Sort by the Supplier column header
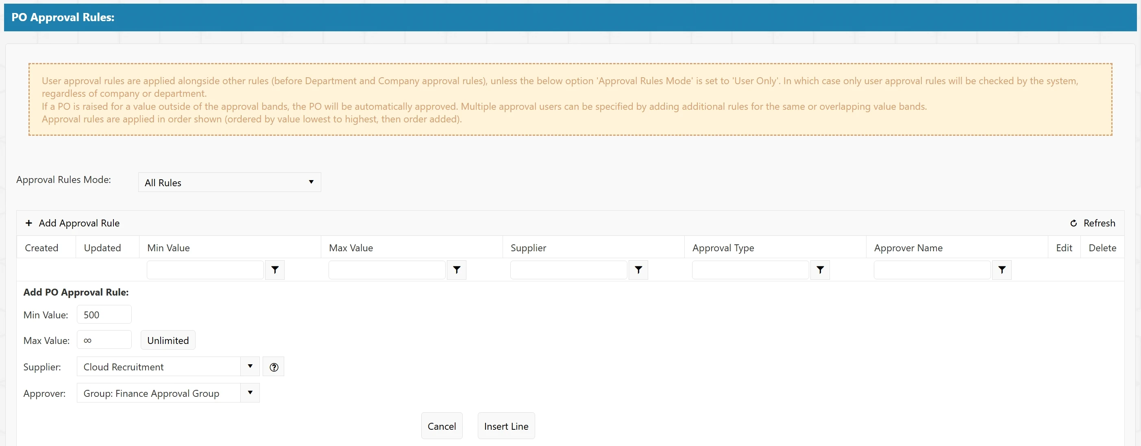This screenshot has width=1141, height=446. 528,248
